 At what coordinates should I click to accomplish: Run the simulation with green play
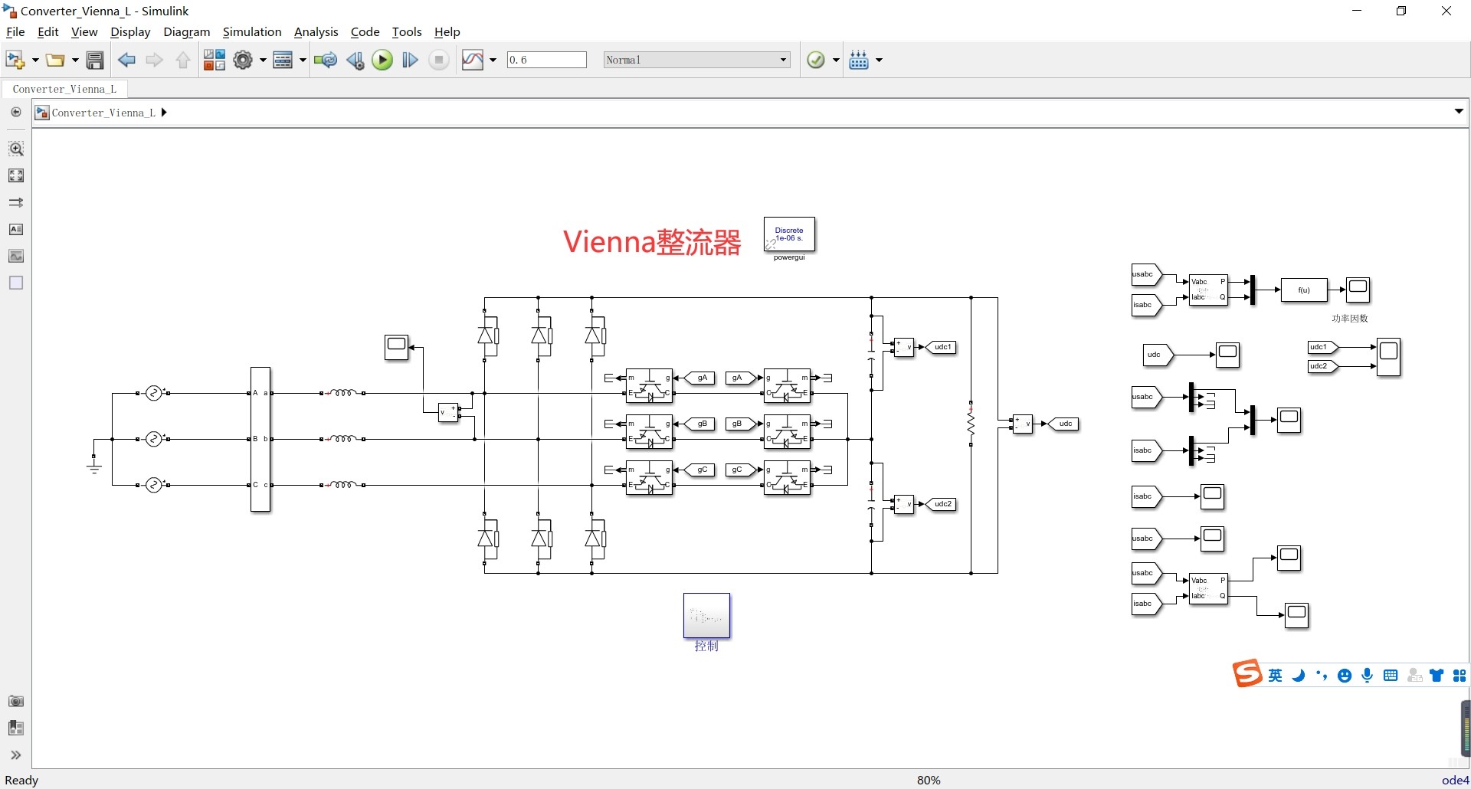382,60
